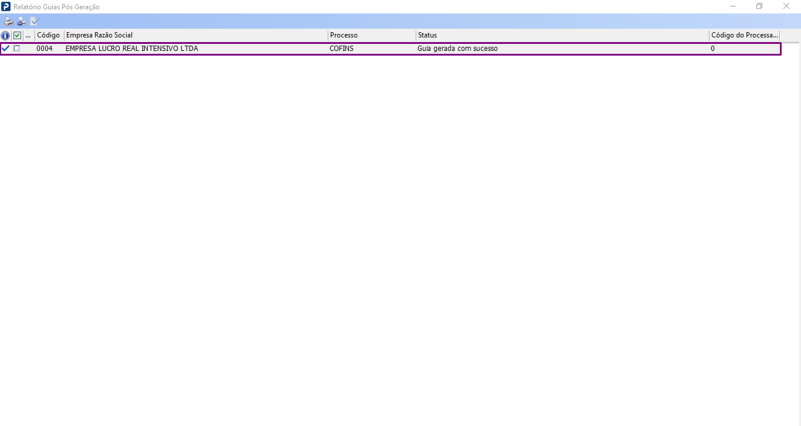Click the processing code value 0
This screenshot has height=426, width=801.
(x=712, y=49)
